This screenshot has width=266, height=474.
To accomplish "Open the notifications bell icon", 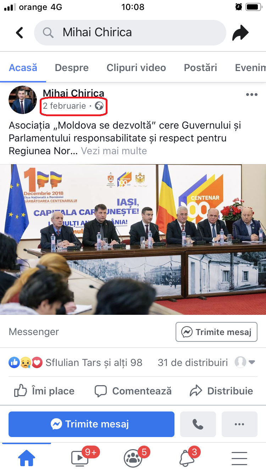I will tap(187, 458).
